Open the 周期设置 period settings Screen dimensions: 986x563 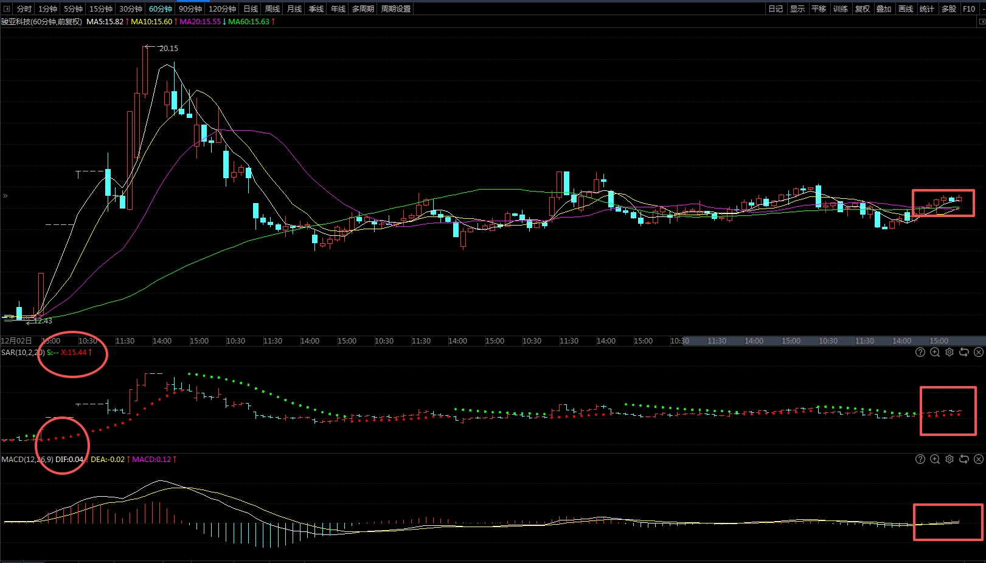coord(396,9)
